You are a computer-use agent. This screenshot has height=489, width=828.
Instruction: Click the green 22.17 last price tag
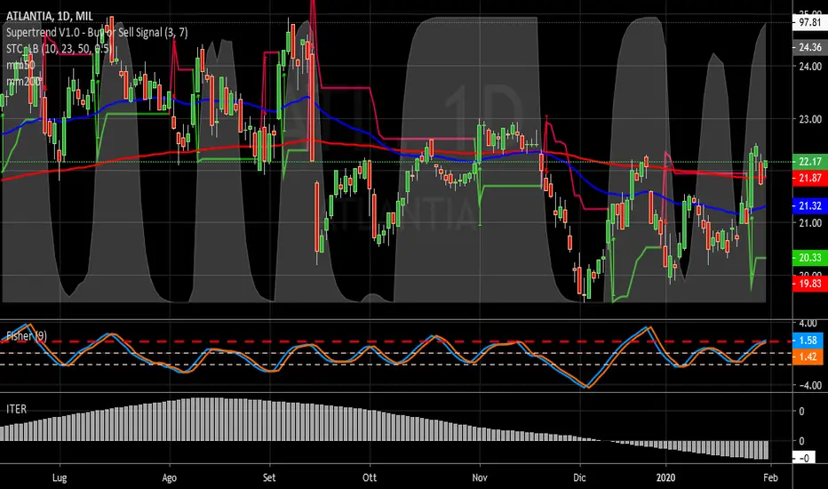coord(809,162)
